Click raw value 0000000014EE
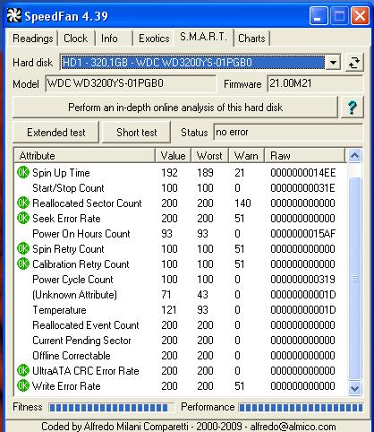 click(303, 173)
